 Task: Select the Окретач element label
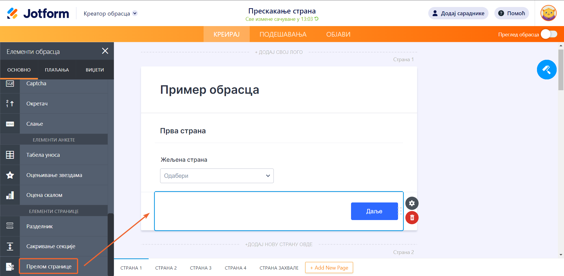point(37,104)
